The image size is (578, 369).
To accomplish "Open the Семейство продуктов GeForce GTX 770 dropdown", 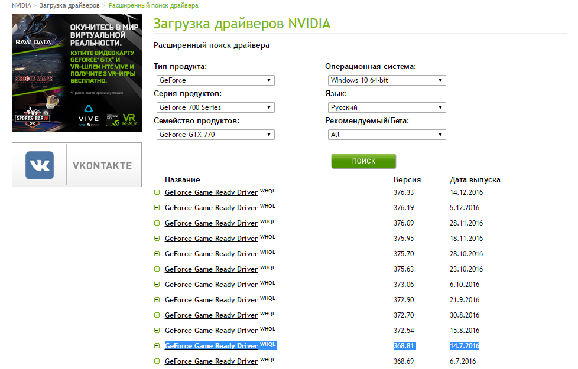I will coord(216,135).
